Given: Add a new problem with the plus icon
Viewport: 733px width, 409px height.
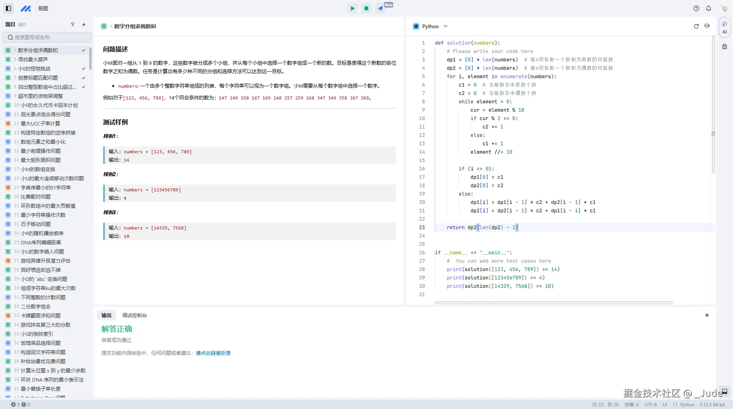Looking at the screenshot, I should pyautogui.click(x=84, y=24).
